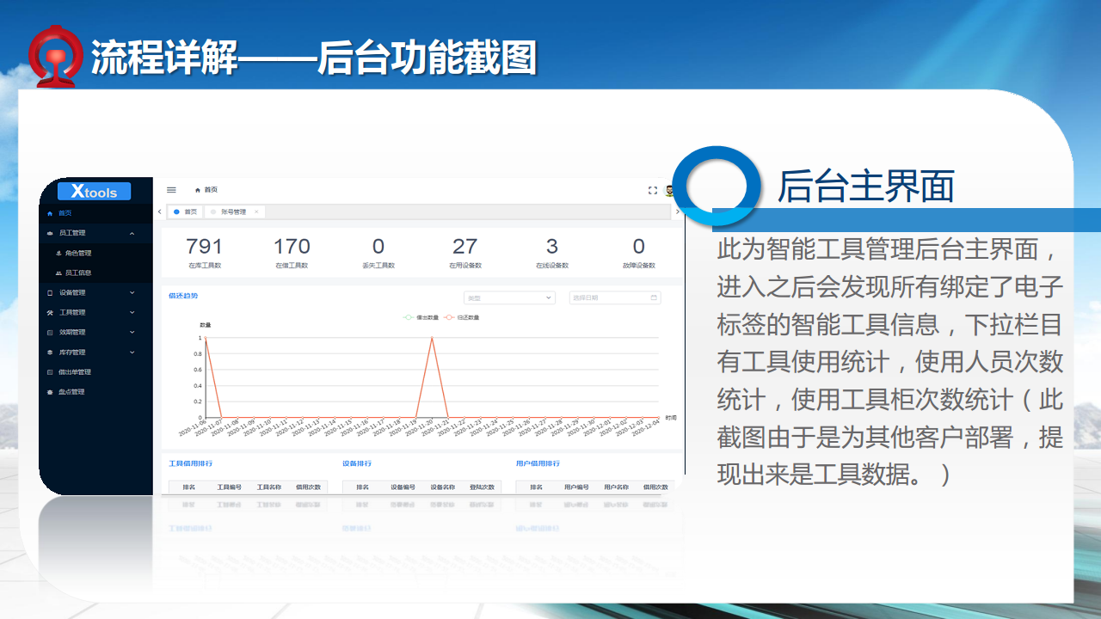Click the 工具编号 column header
Image resolution: width=1101 pixels, height=619 pixels.
click(x=229, y=487)
